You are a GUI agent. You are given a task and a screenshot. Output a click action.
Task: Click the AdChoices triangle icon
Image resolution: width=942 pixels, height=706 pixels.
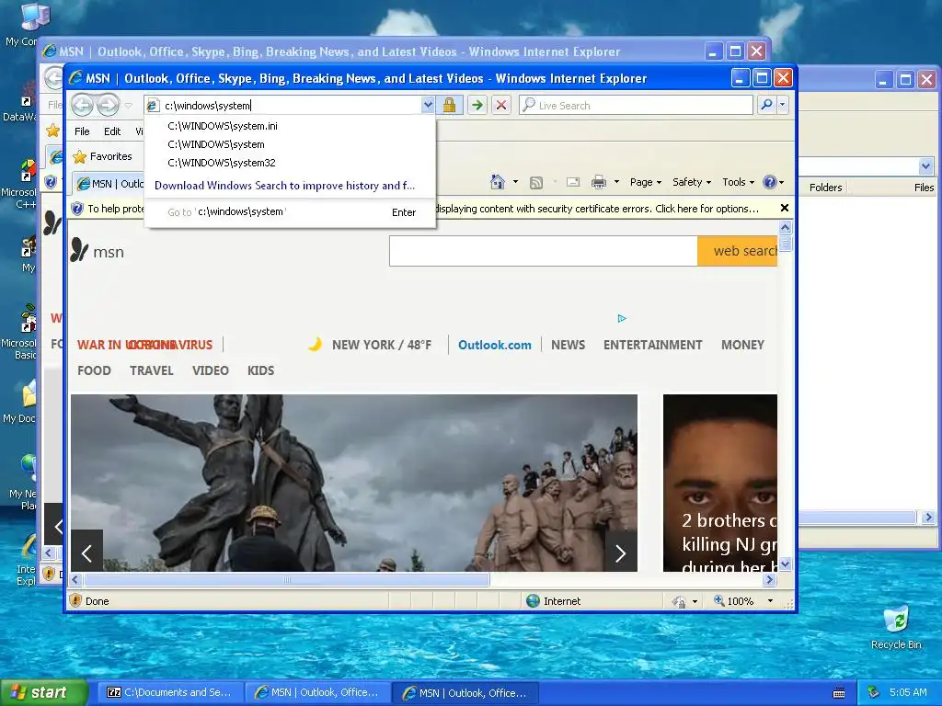622,318
